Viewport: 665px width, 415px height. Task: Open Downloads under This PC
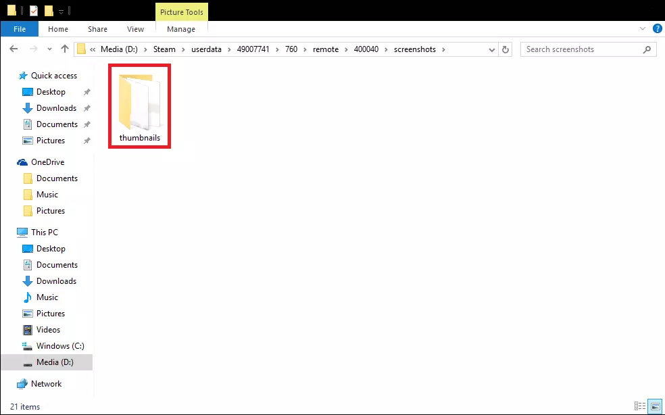[x=56, y=281]
